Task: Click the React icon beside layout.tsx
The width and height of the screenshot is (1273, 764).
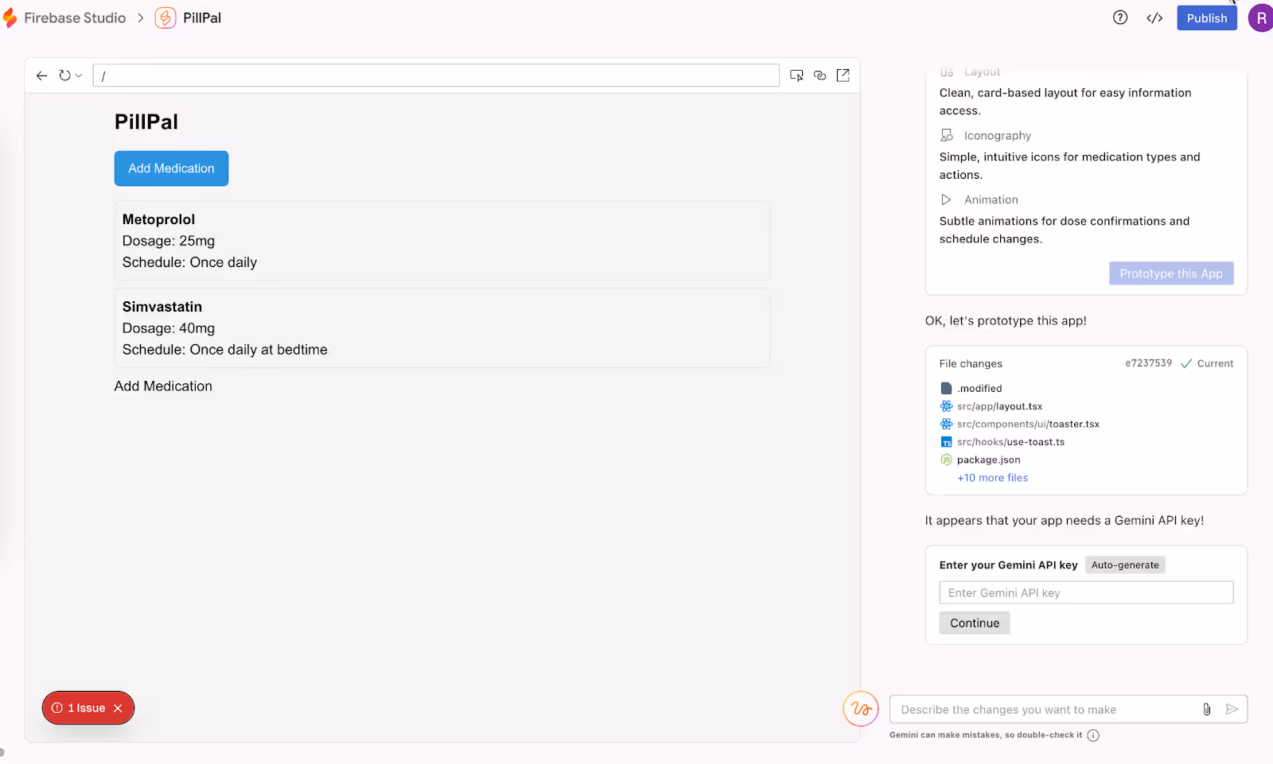Action: point(946,406)
